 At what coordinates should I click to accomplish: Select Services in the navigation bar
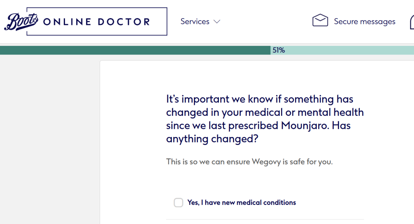pos(195,21)
